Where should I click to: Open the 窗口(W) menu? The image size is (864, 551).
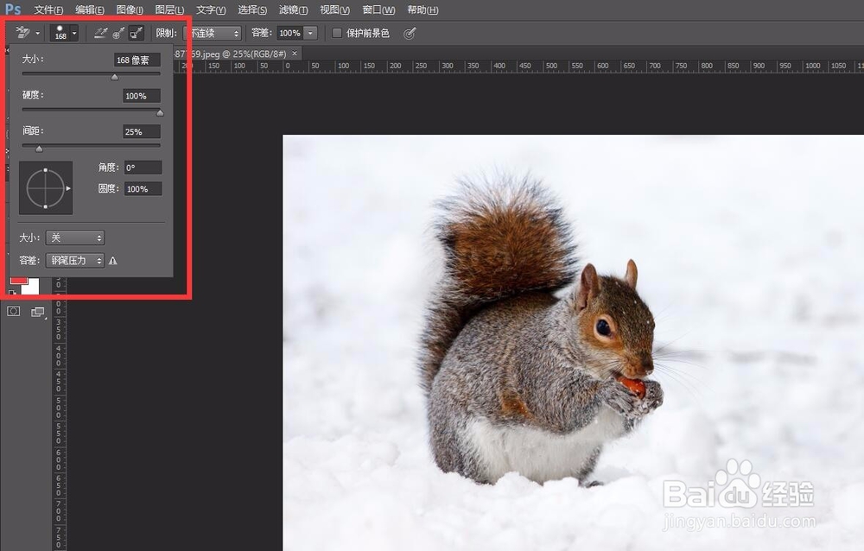click(378, 9)
